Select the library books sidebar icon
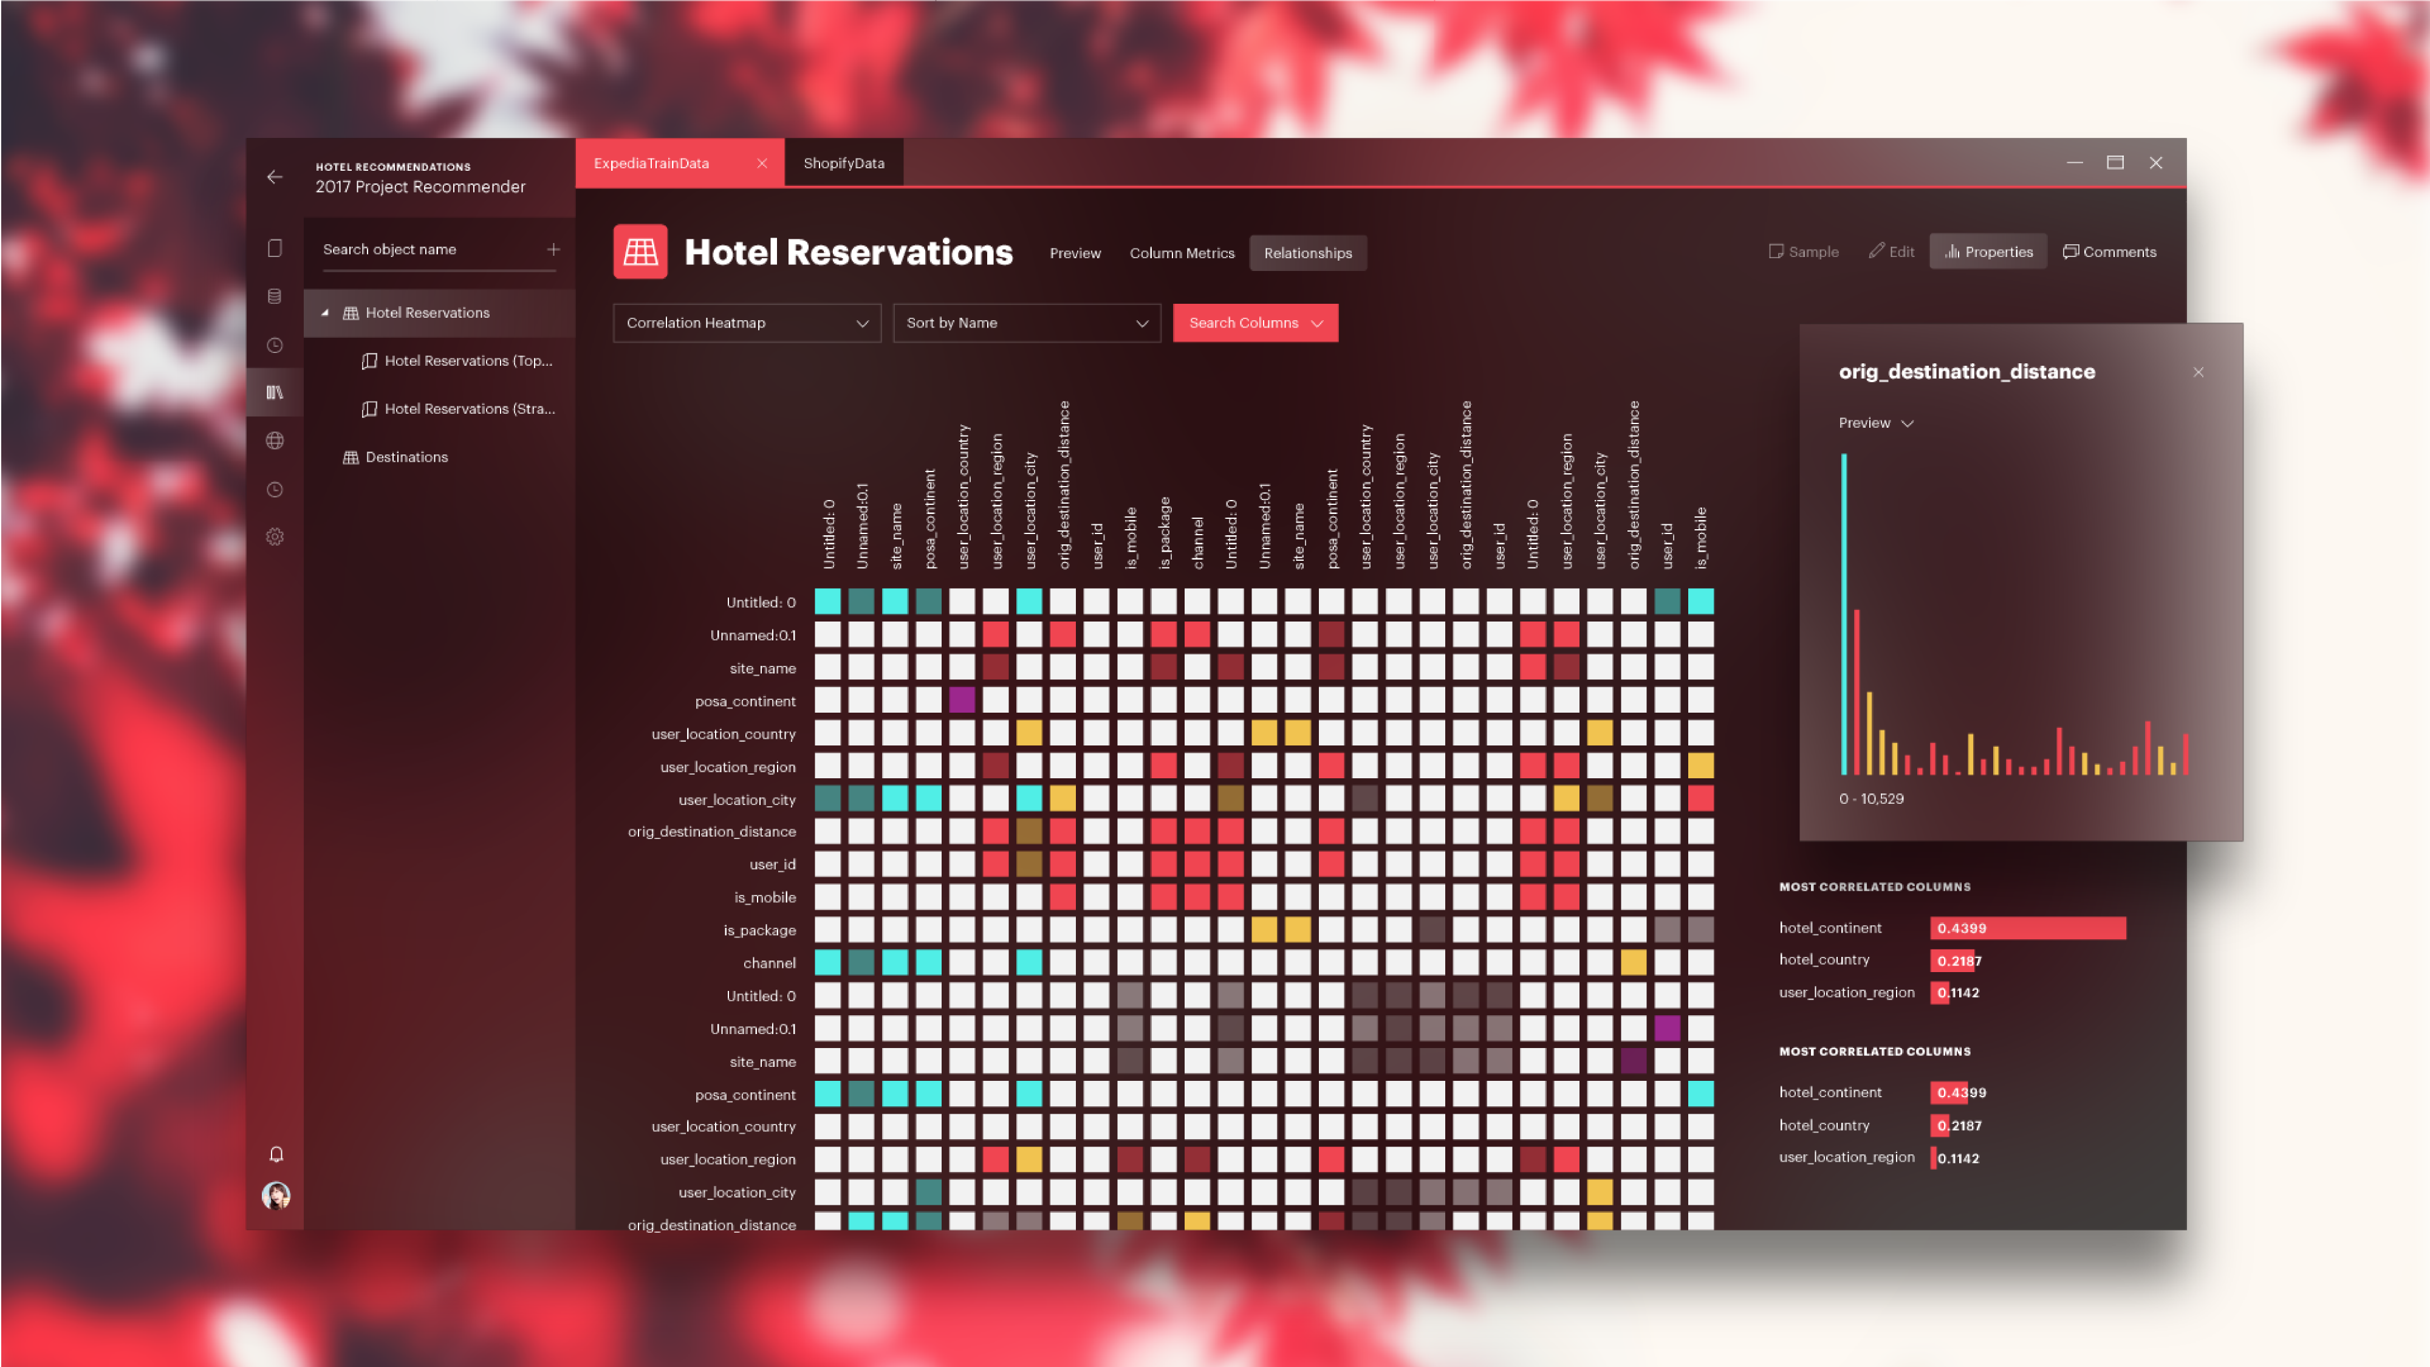 point(275,392)
